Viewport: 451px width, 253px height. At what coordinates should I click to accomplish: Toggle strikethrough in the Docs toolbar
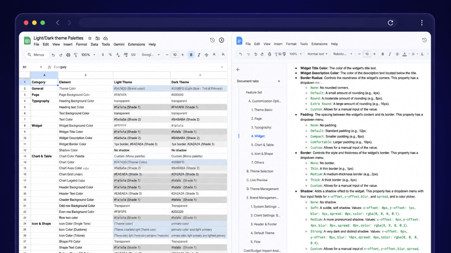coord(397,54)
